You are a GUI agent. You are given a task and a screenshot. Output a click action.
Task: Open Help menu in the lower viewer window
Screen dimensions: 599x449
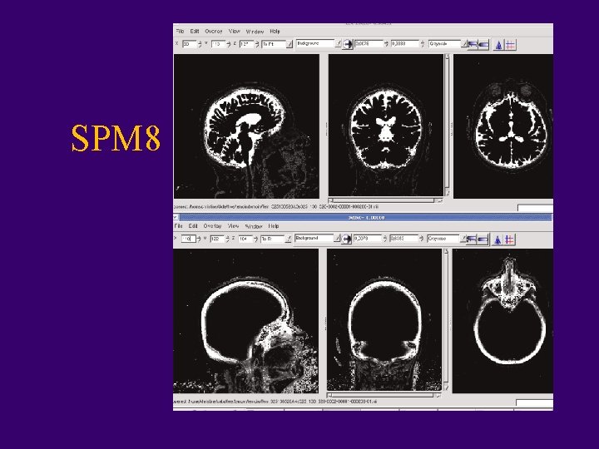click(274, 226)
